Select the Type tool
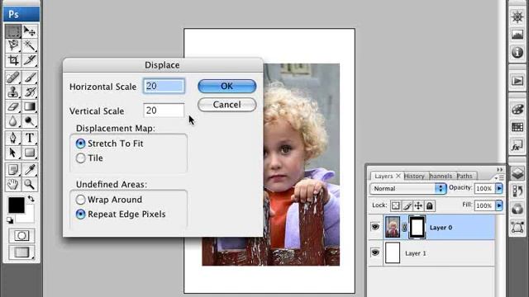The width and height of the screenshot is (529, 297). point(30,138)
